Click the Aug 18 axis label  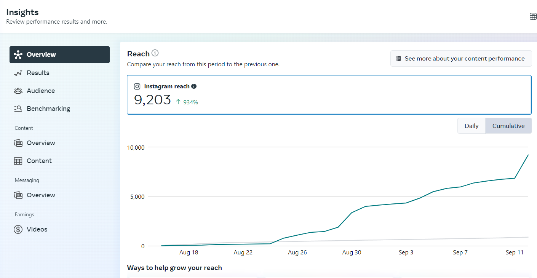point(189,252)
